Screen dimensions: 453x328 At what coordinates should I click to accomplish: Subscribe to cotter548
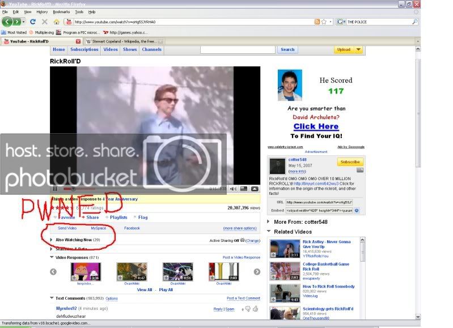(350, 162)
